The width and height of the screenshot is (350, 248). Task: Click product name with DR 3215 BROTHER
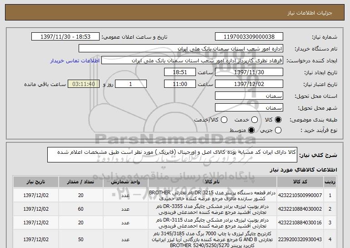(x=212, y=196)
